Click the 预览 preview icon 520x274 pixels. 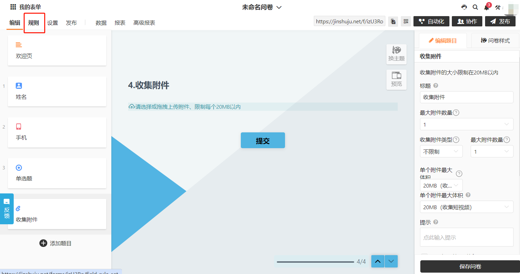click(x=396, y=75)
